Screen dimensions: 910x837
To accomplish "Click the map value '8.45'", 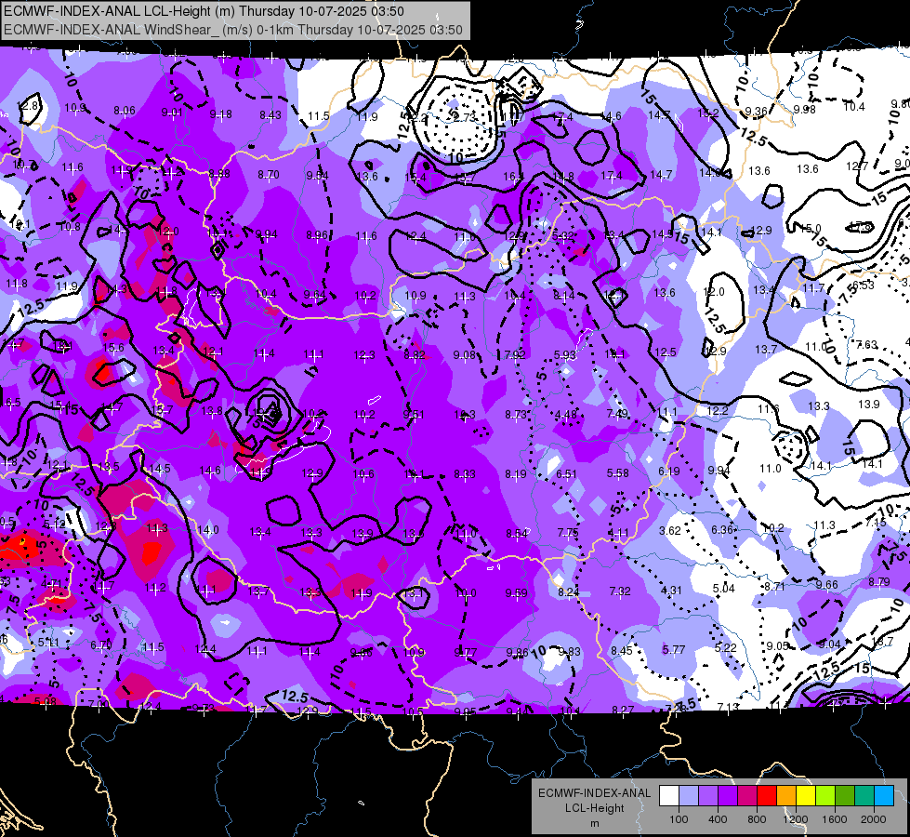I will click(622, 651).
